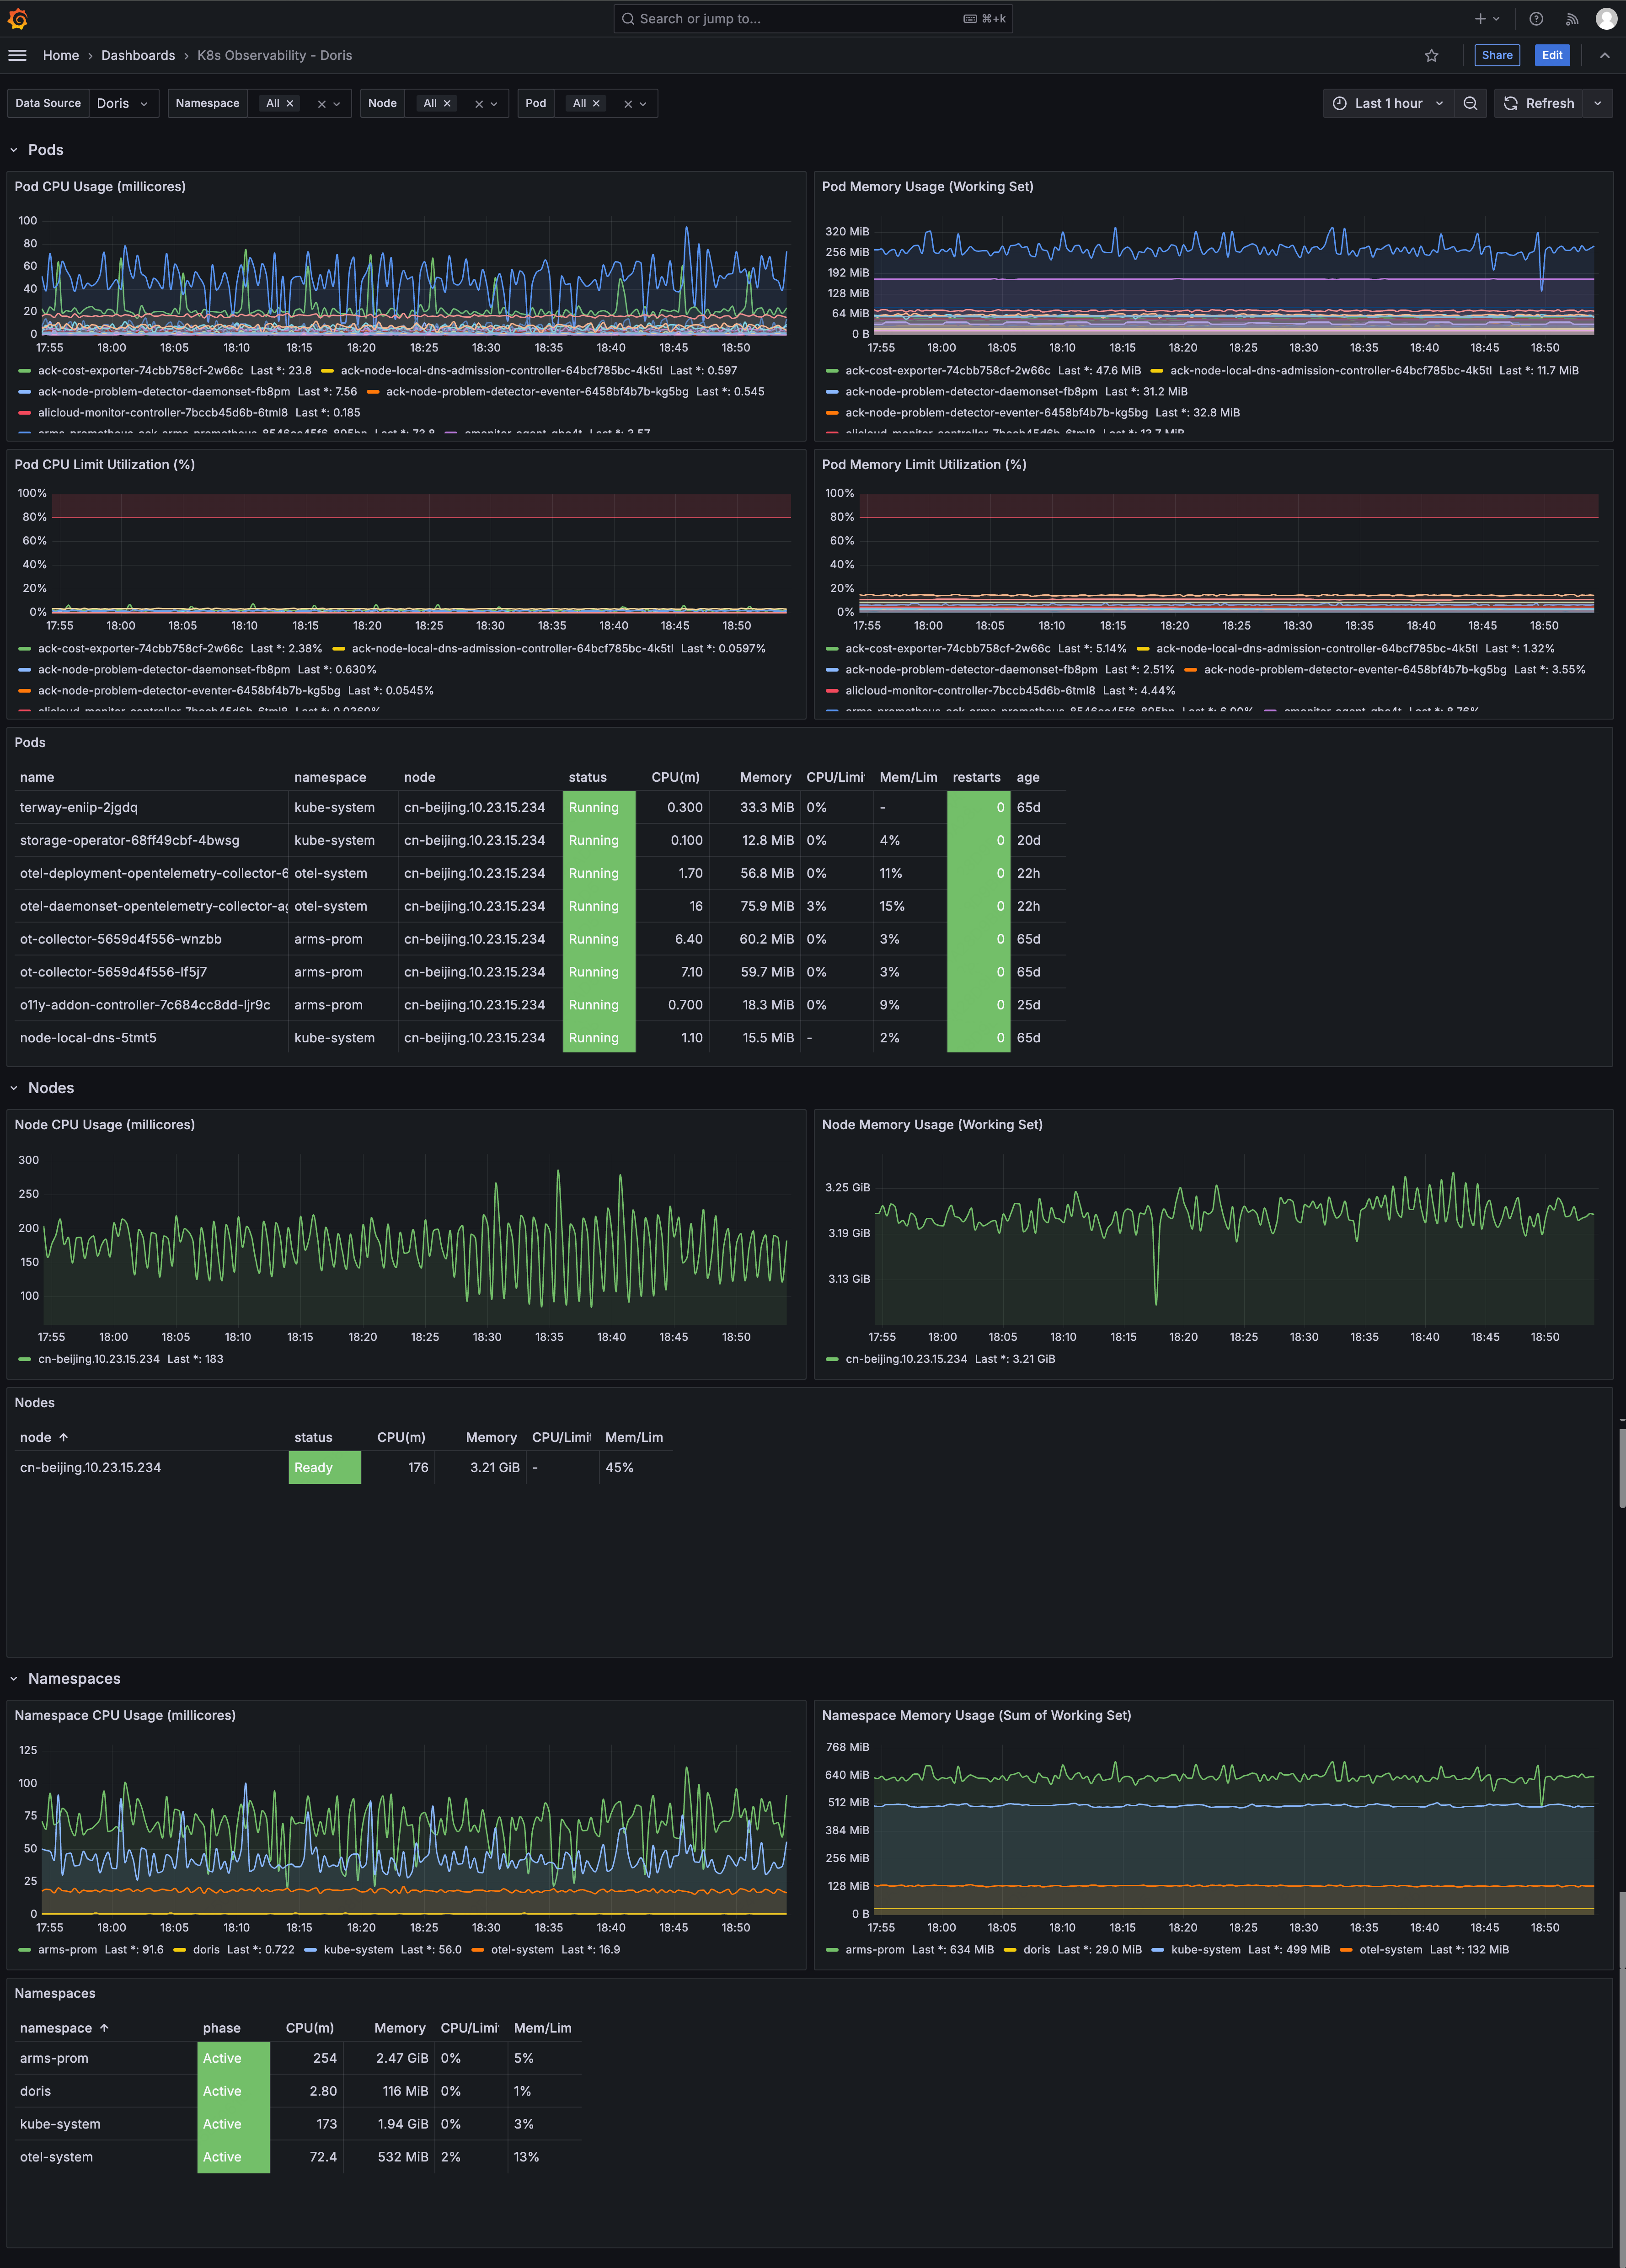Toggle arms-prom series in Namespace CPU Usage legend
The image size is (1626, 2268).
pyautogui.click(x=67, y=1950)
